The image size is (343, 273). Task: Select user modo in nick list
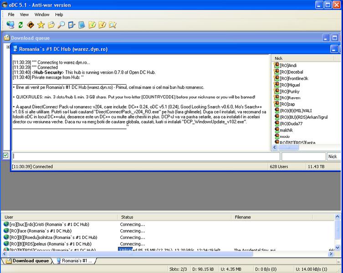[x=284, y=136]
